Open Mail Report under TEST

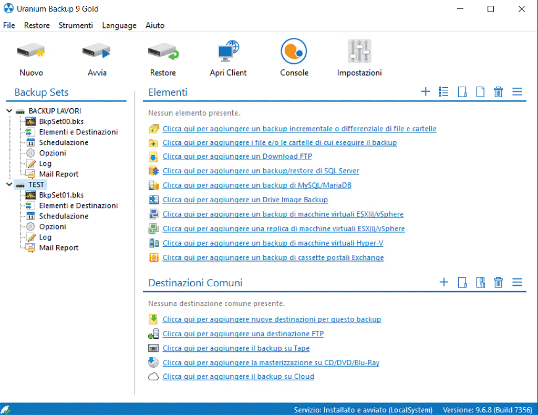tap(59, 247)
